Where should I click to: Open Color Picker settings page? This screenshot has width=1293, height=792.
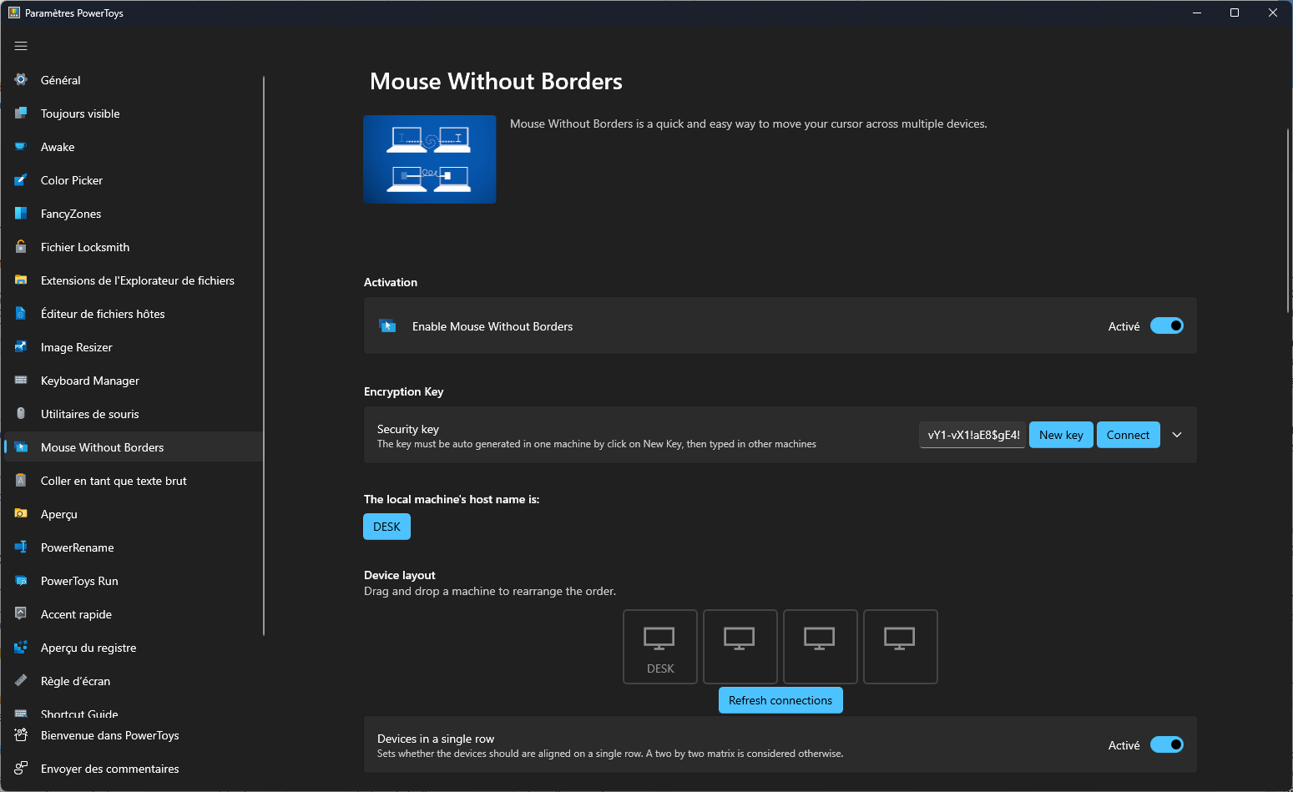[134, 180]
